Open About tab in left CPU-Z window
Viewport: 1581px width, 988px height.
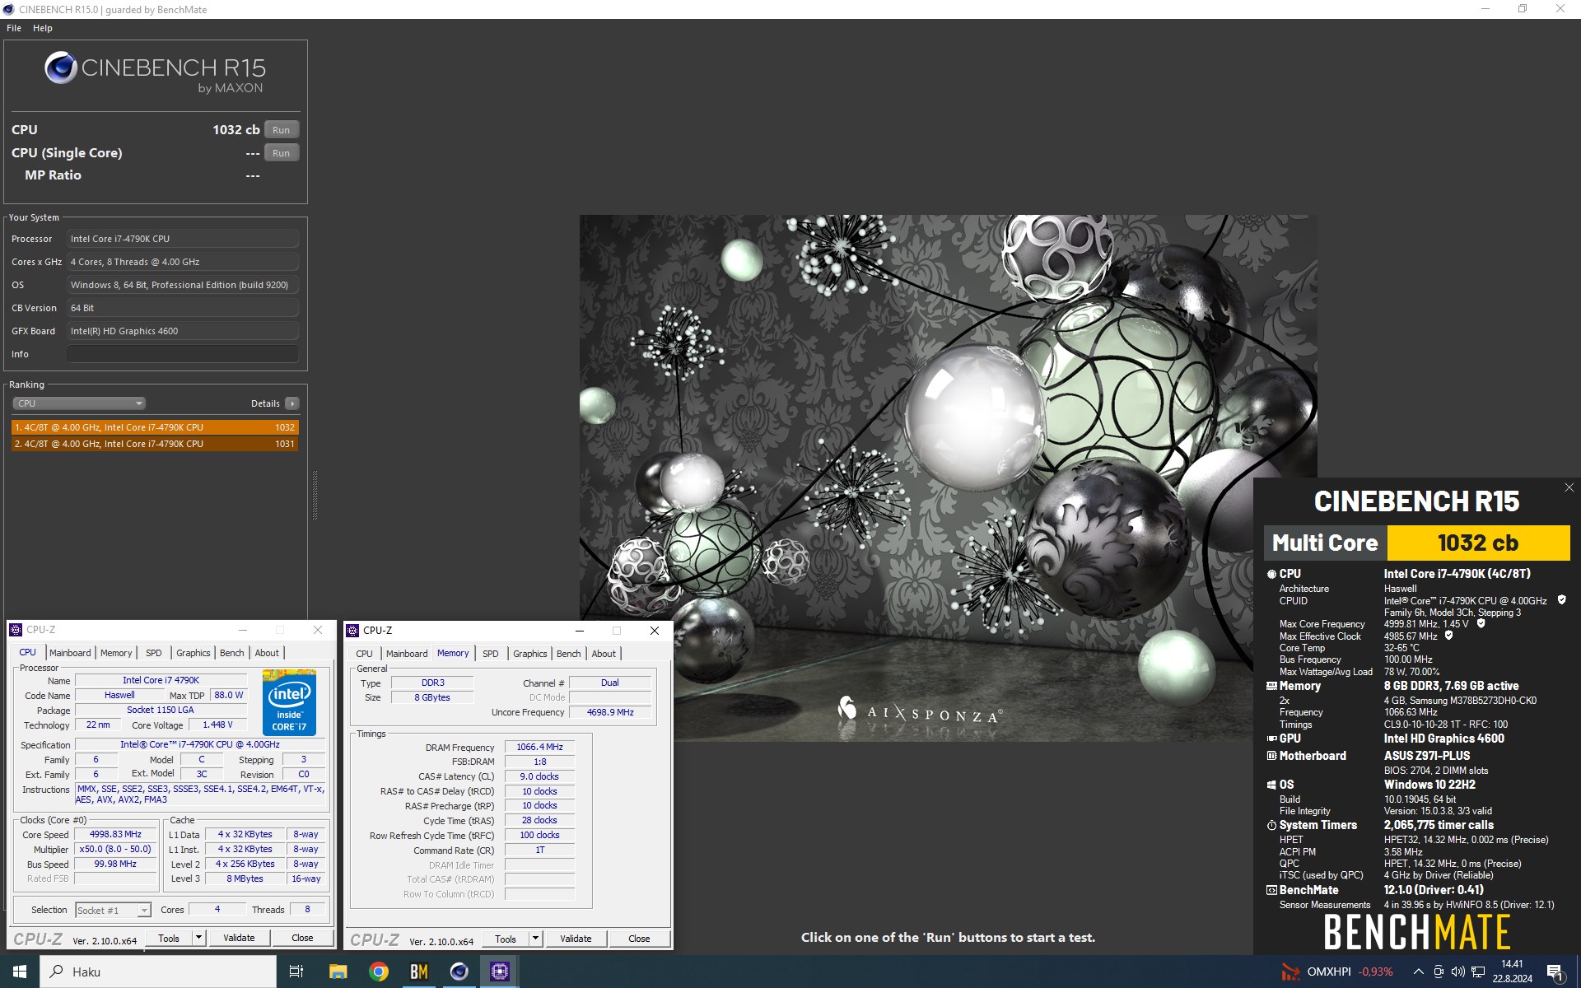pos(267,653)
